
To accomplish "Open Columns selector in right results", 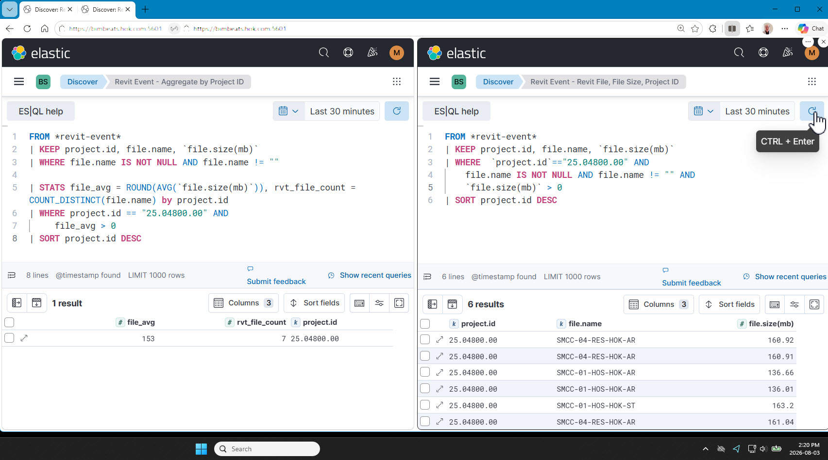I will 659,304.
